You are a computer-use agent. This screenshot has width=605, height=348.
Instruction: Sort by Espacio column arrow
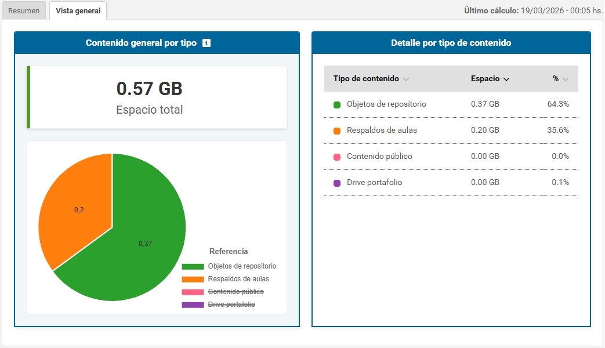click(506, 79)
